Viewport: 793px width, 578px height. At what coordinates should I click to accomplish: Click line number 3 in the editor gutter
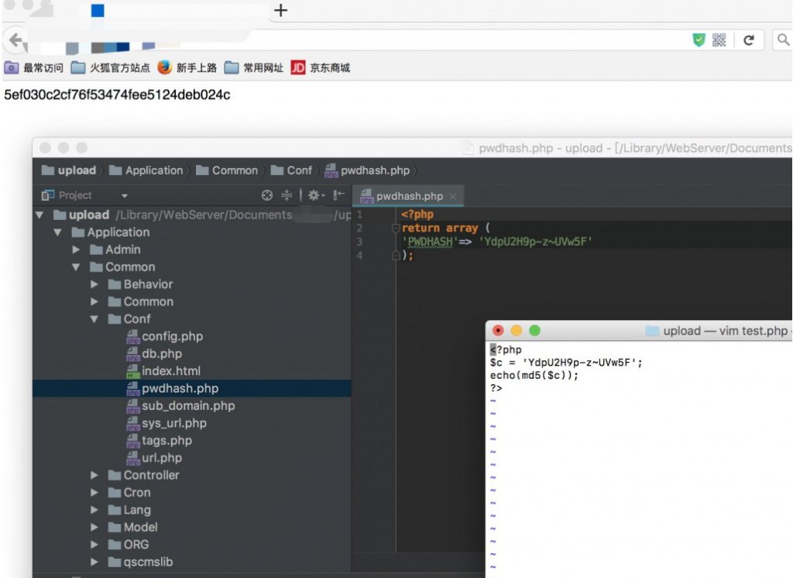pos(359,242)
